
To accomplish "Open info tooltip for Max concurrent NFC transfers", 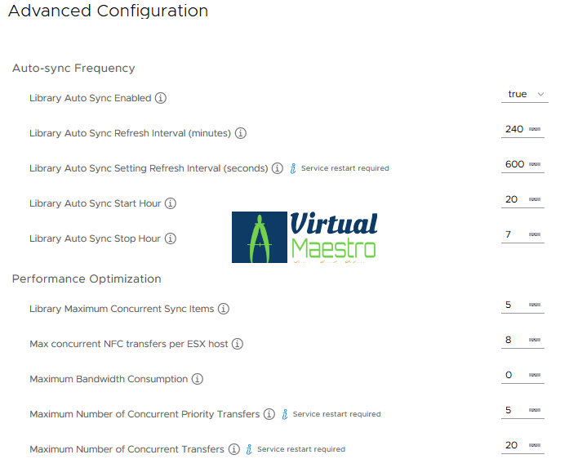I will click(x=238, y=344).
